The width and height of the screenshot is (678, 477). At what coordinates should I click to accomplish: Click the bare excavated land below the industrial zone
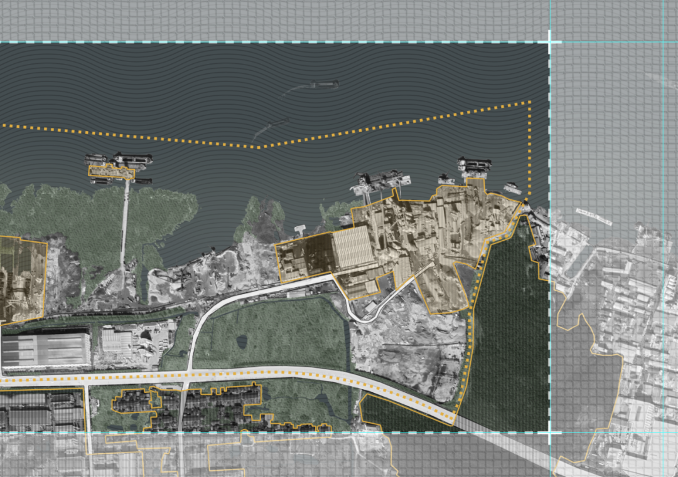coord(402,351)
